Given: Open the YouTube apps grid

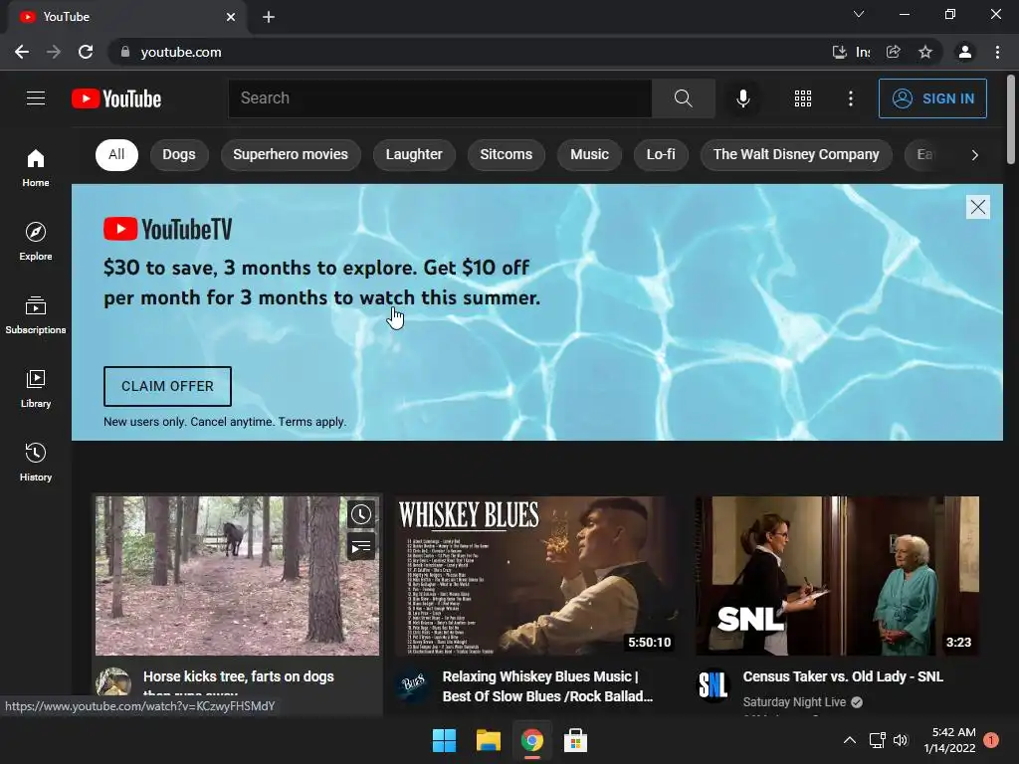Looking at the screenshot, I should coord(803,98).
